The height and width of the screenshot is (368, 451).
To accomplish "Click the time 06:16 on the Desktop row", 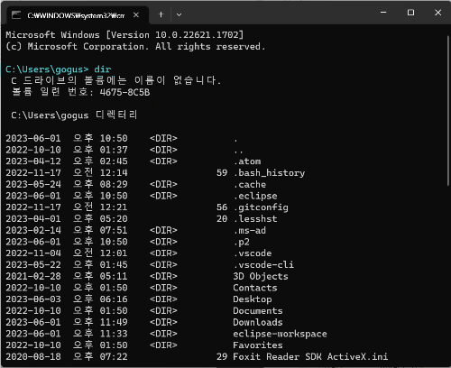I will pyautogui.click(x=114, y=299).
